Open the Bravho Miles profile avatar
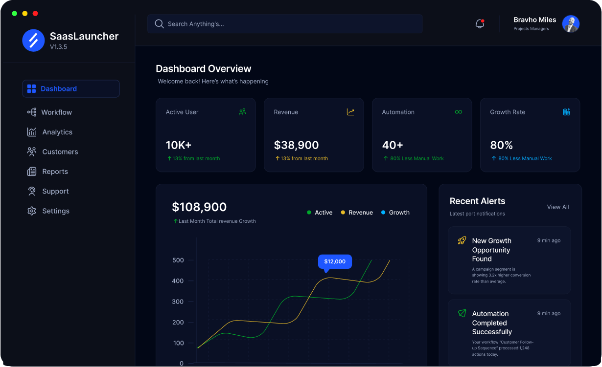The height and width of the screenshot is (367, 602). pyautogui.click(x=571, y=23)
